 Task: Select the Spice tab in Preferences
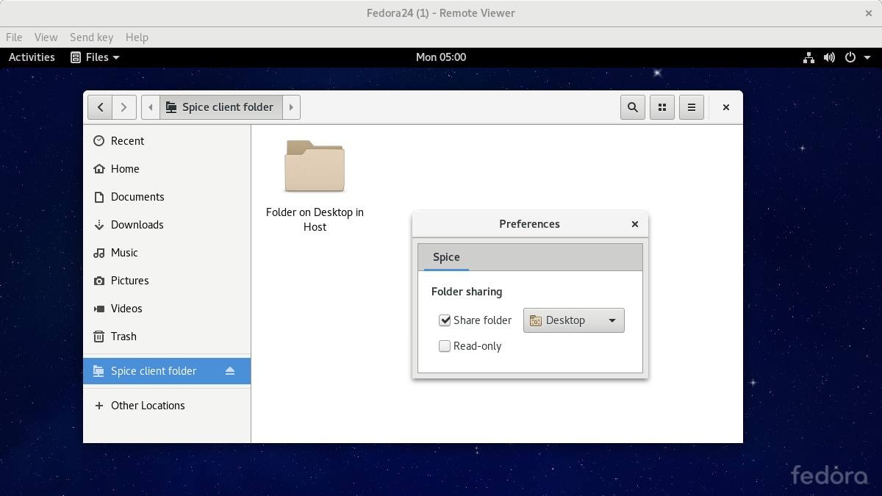tap(446, 257)
